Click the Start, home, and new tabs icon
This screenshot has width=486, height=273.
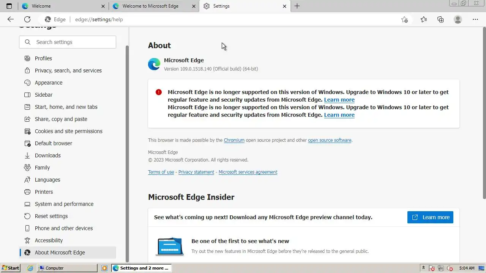point(27,107)
